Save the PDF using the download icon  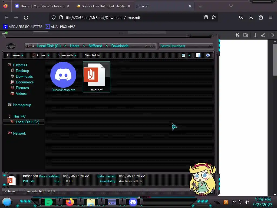point(246,35)
